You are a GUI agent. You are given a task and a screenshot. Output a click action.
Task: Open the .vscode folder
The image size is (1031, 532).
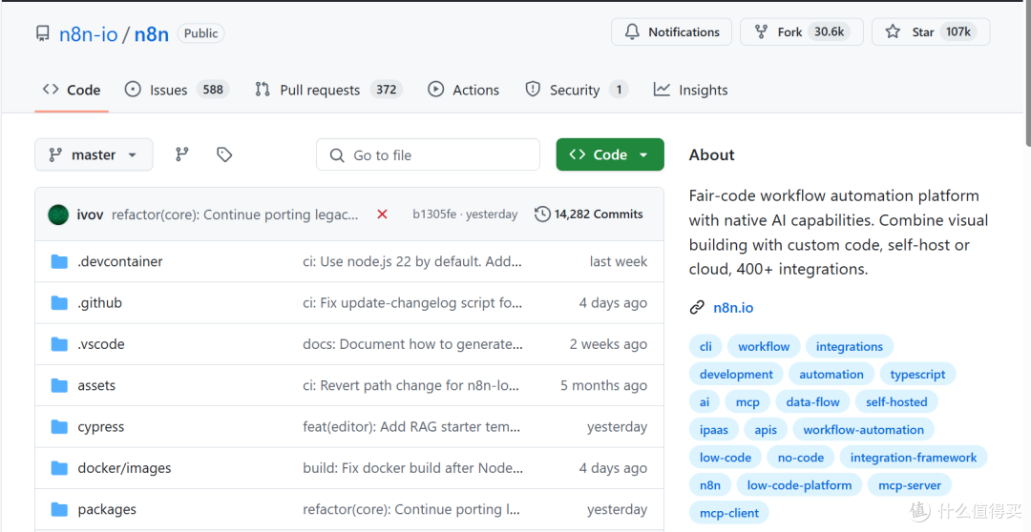click(100, 344)
